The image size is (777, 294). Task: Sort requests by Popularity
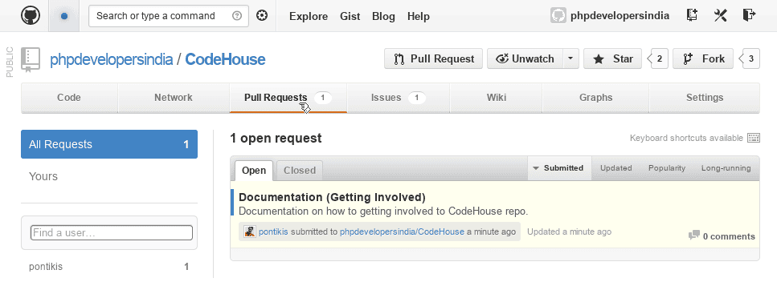tap(667, 168)
